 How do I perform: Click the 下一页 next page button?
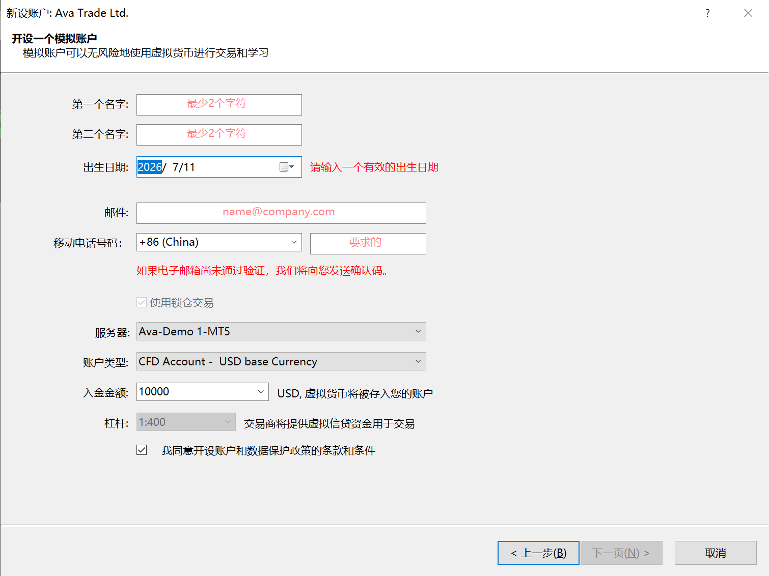tap(621, 553)
